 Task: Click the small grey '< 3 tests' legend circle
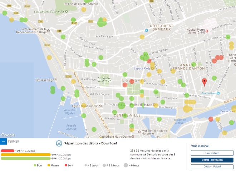click(86, 165)
